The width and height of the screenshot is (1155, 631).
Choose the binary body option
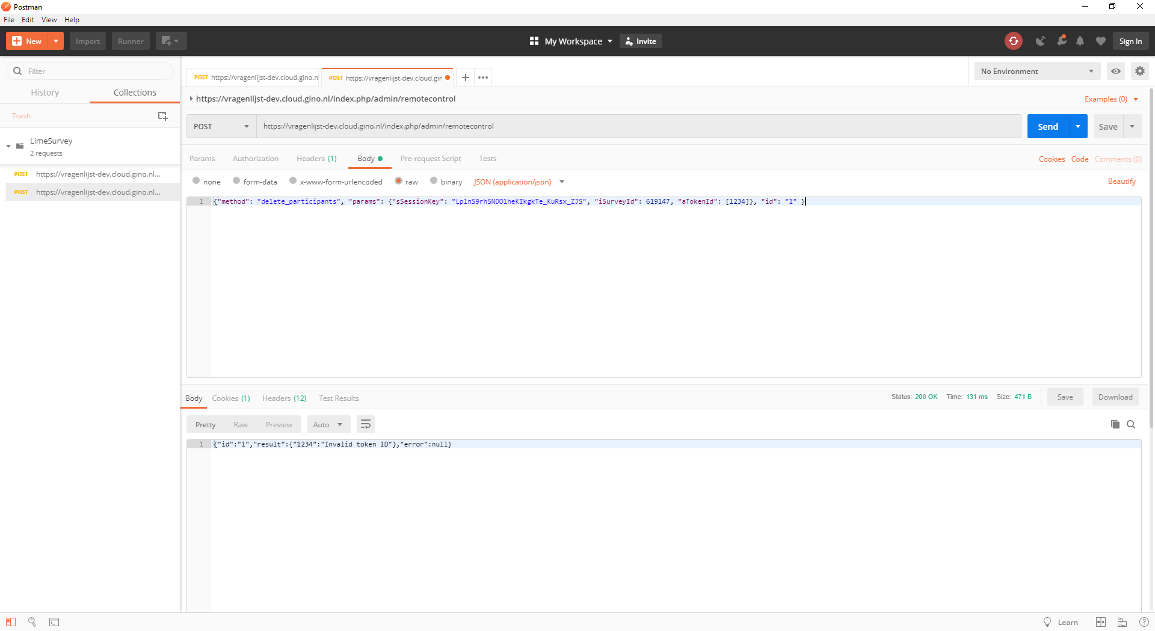tap(434, 181)
